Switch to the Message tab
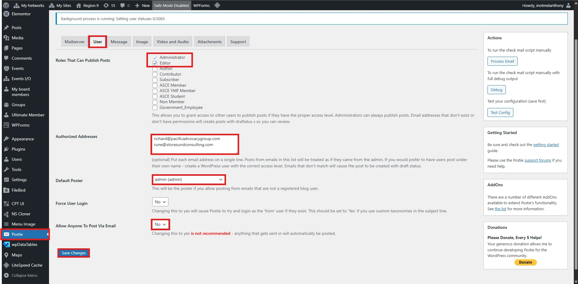578x284 pixels. 119,42
